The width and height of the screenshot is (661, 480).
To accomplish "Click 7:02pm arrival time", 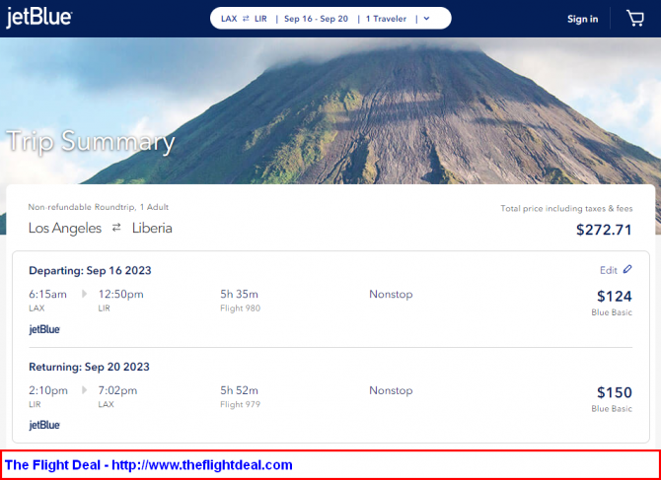I will tap(117, 390).
